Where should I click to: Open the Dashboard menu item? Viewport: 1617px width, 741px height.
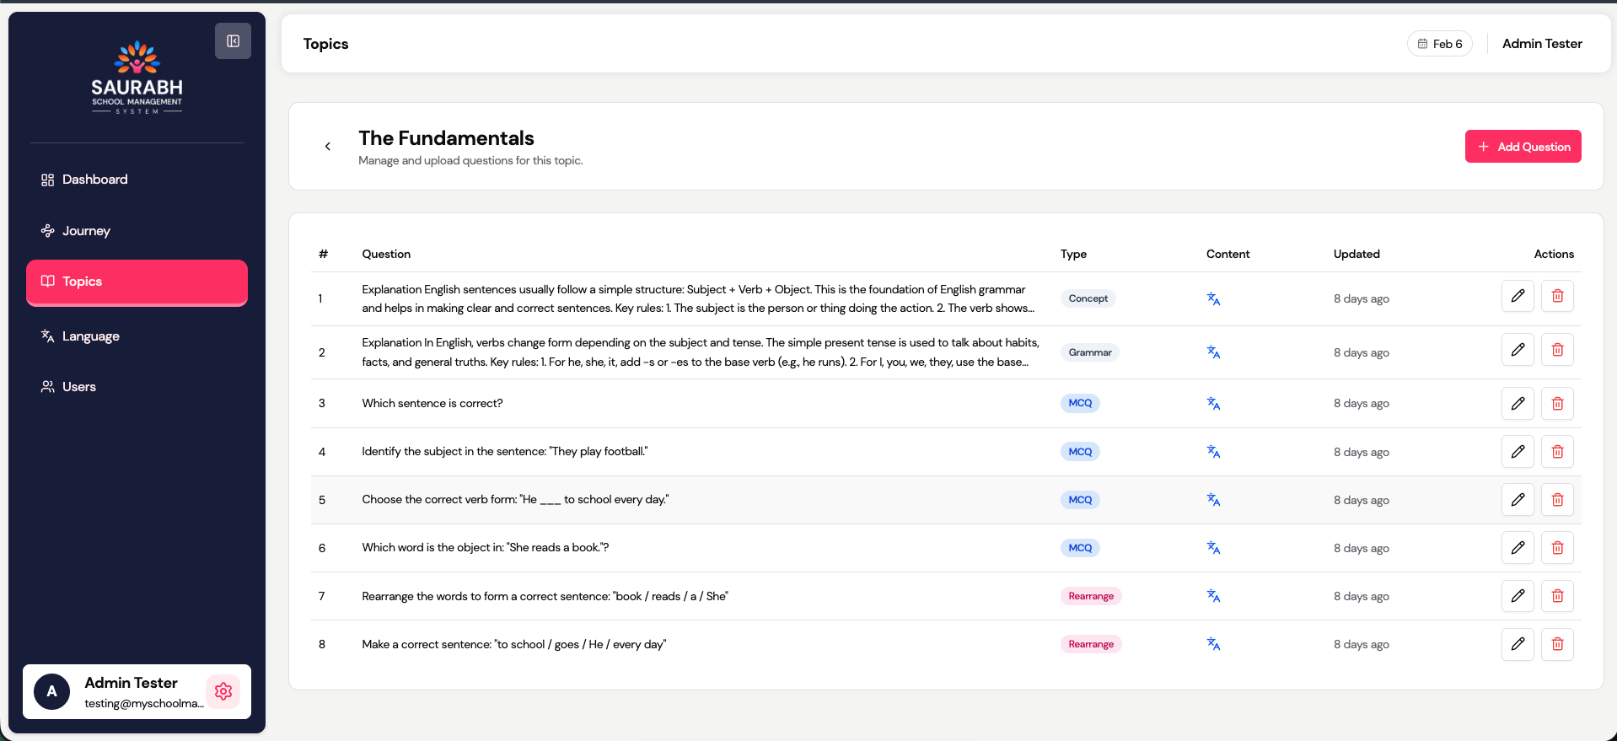coord(94,180)
